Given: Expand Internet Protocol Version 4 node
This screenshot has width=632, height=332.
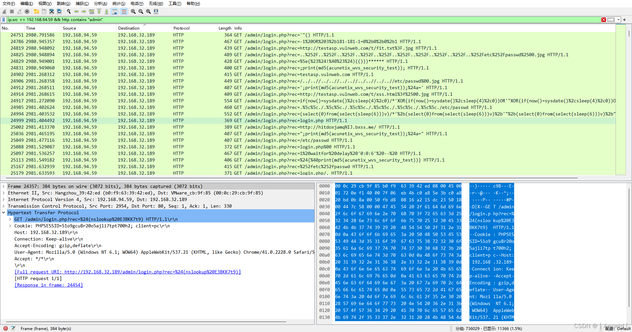Looking at the screenshot, I should coord(4,199).
